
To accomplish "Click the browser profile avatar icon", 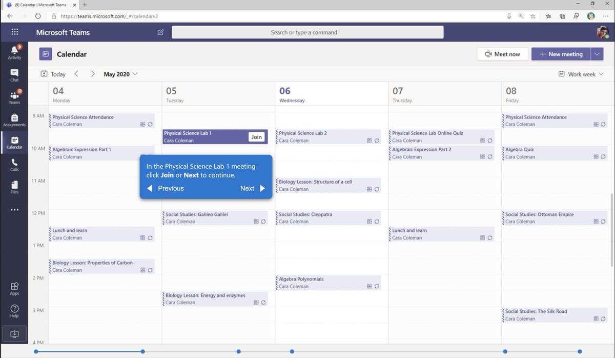I will pyautogui.click(x=591, y=16).
